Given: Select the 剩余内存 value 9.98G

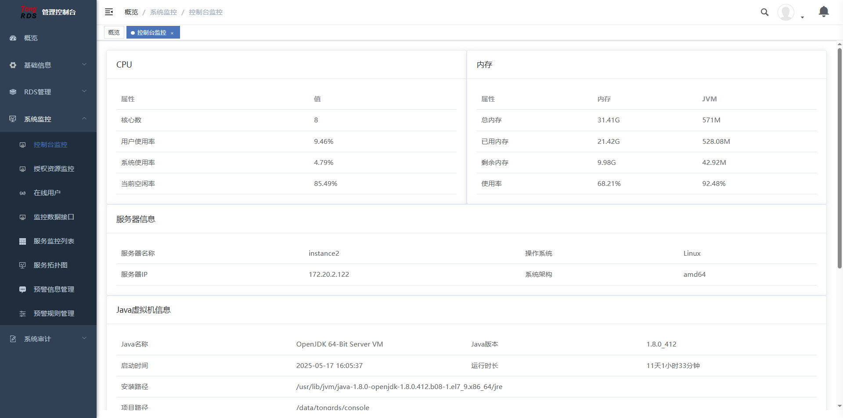Looking at the screenshot, I should coord(606,163).
